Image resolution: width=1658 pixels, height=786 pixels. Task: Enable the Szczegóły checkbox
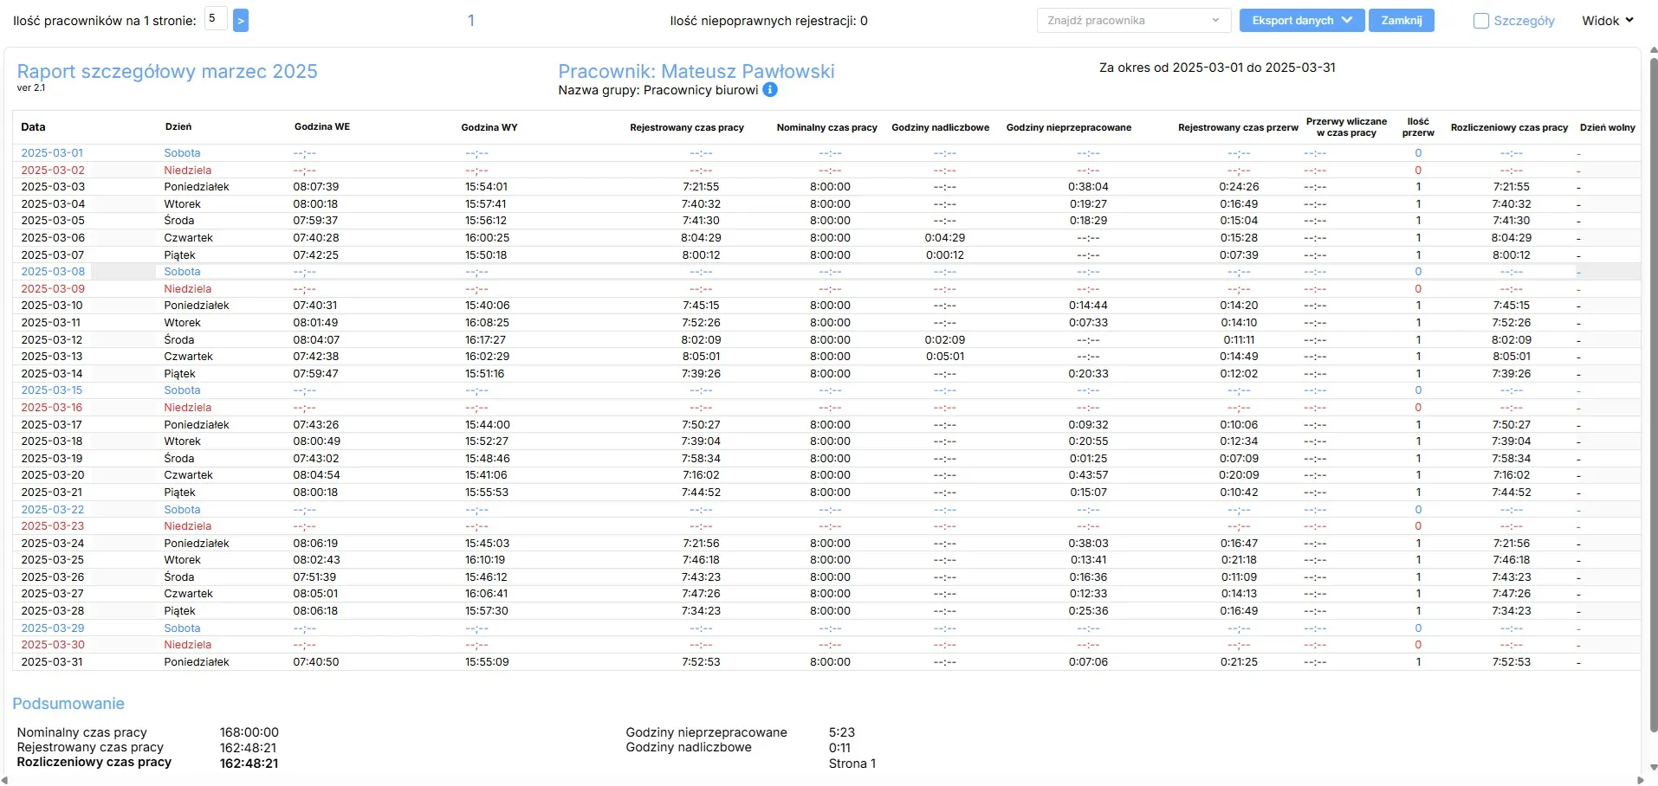click(1481, 21)
